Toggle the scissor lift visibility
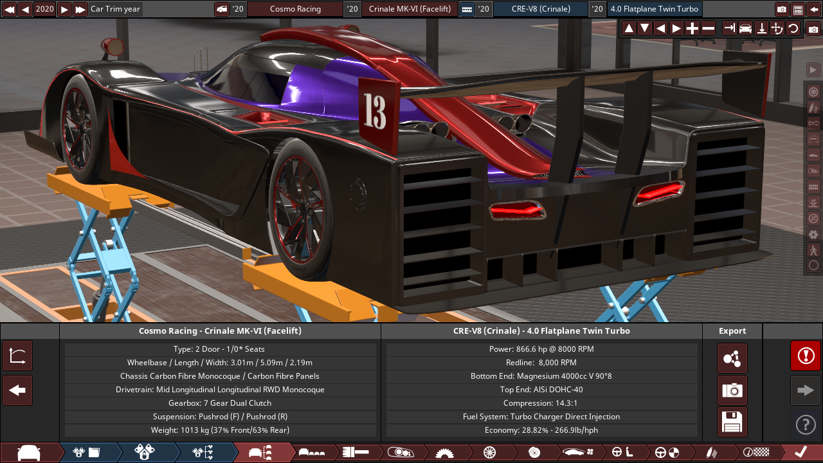This screenshot has height=463, width=823. point(813,203)
